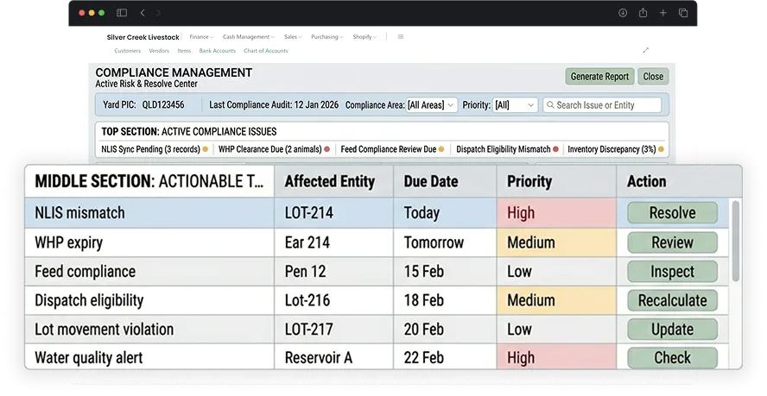
Task: Open the Sales menu
Action: click(293, 36)
